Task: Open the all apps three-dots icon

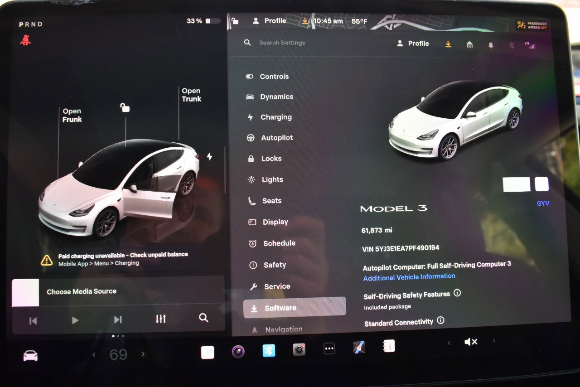Action: tap(329, 348)
